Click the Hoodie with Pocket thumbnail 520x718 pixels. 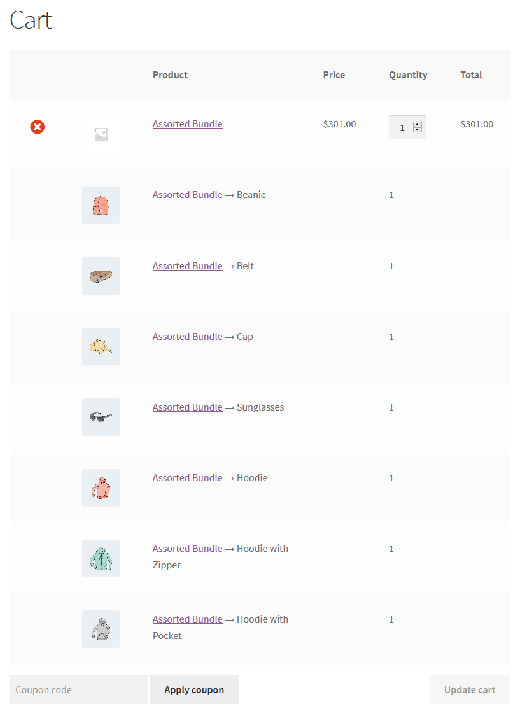point(101,629)
